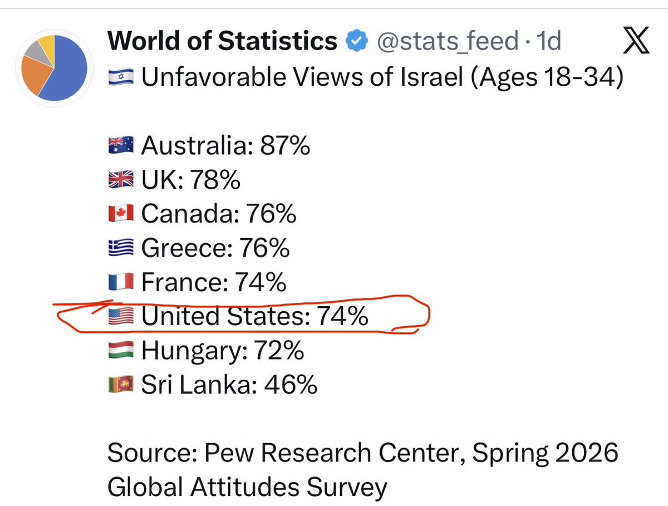Click the blue verified badge
The image size is (668, 506).
(356, 41)
